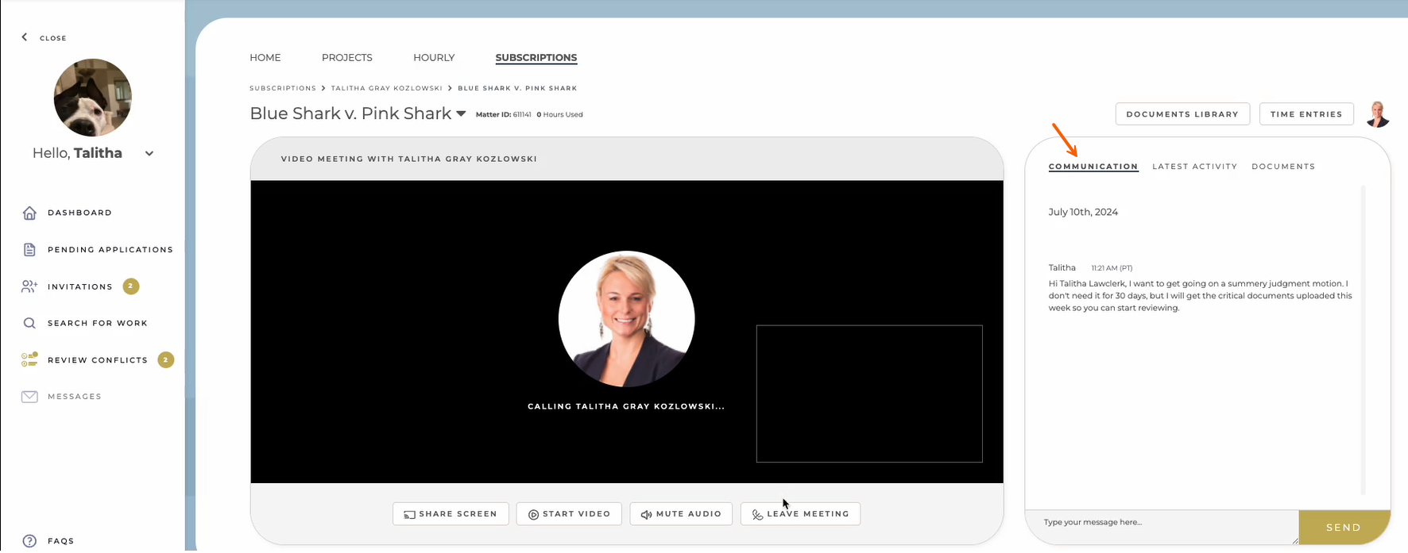Close the sidebar via Close label
This screenshot has height=553, width=1408.
pos(53,38)
